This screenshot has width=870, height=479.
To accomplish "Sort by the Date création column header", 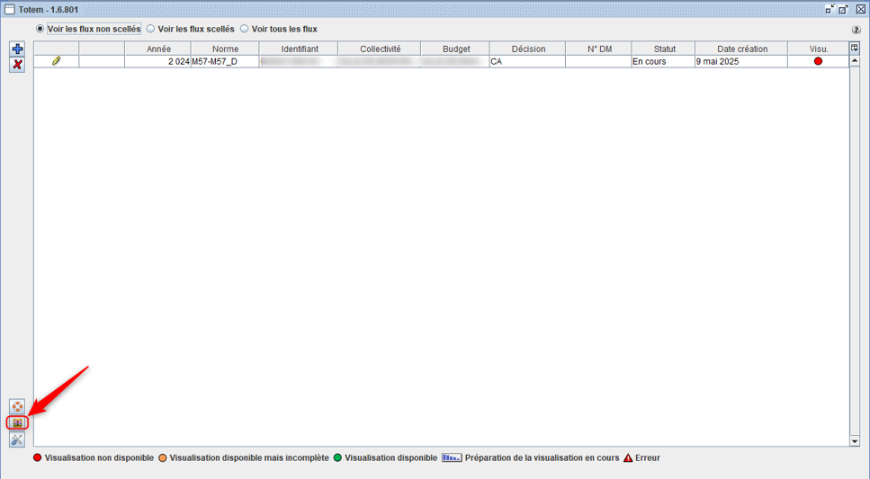I will 741,49.
